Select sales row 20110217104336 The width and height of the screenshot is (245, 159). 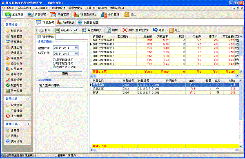[x=165, y=60]
